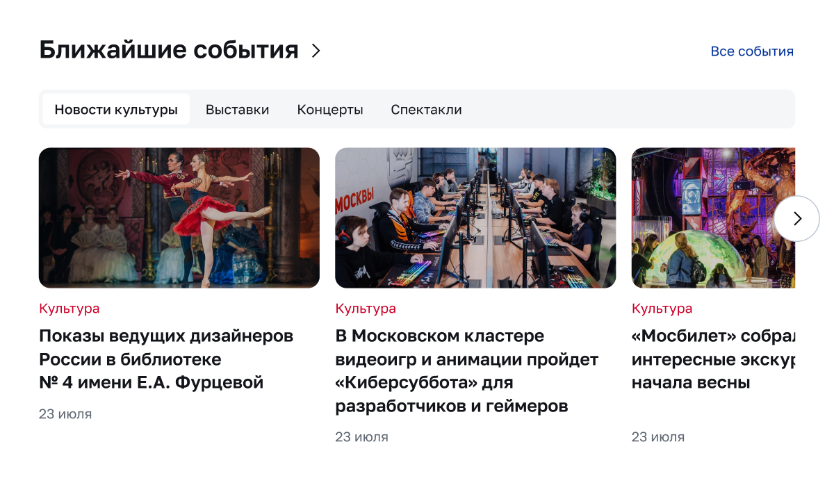Image resolution: width=834 pixels, height=483 pixels.
Task: Click 23 июля date under designers article
Action: (x=65, y=414)
